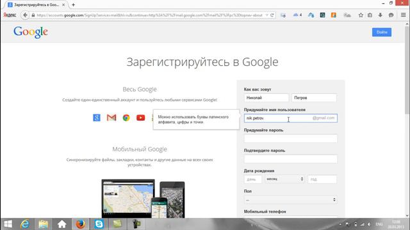
Task: Click the page vertical scrollbar thumb
Action: [407, 70]
